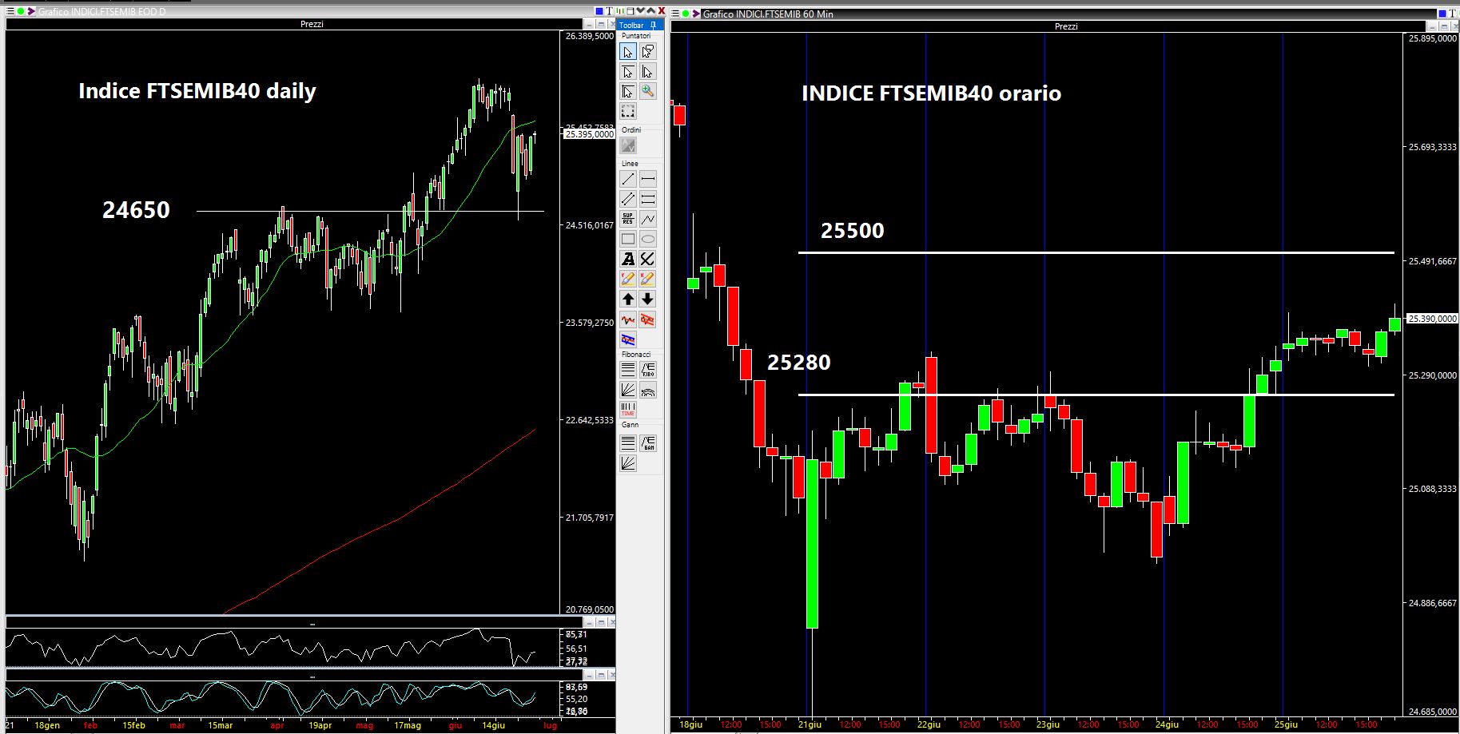Select the rectangle drawing tool
The width and height of the screenshot is (1460, 734).
click(628, 239)
